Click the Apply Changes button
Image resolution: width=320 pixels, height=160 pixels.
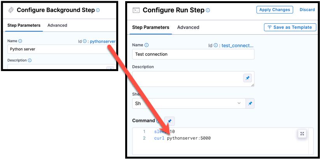pos(275,10)
